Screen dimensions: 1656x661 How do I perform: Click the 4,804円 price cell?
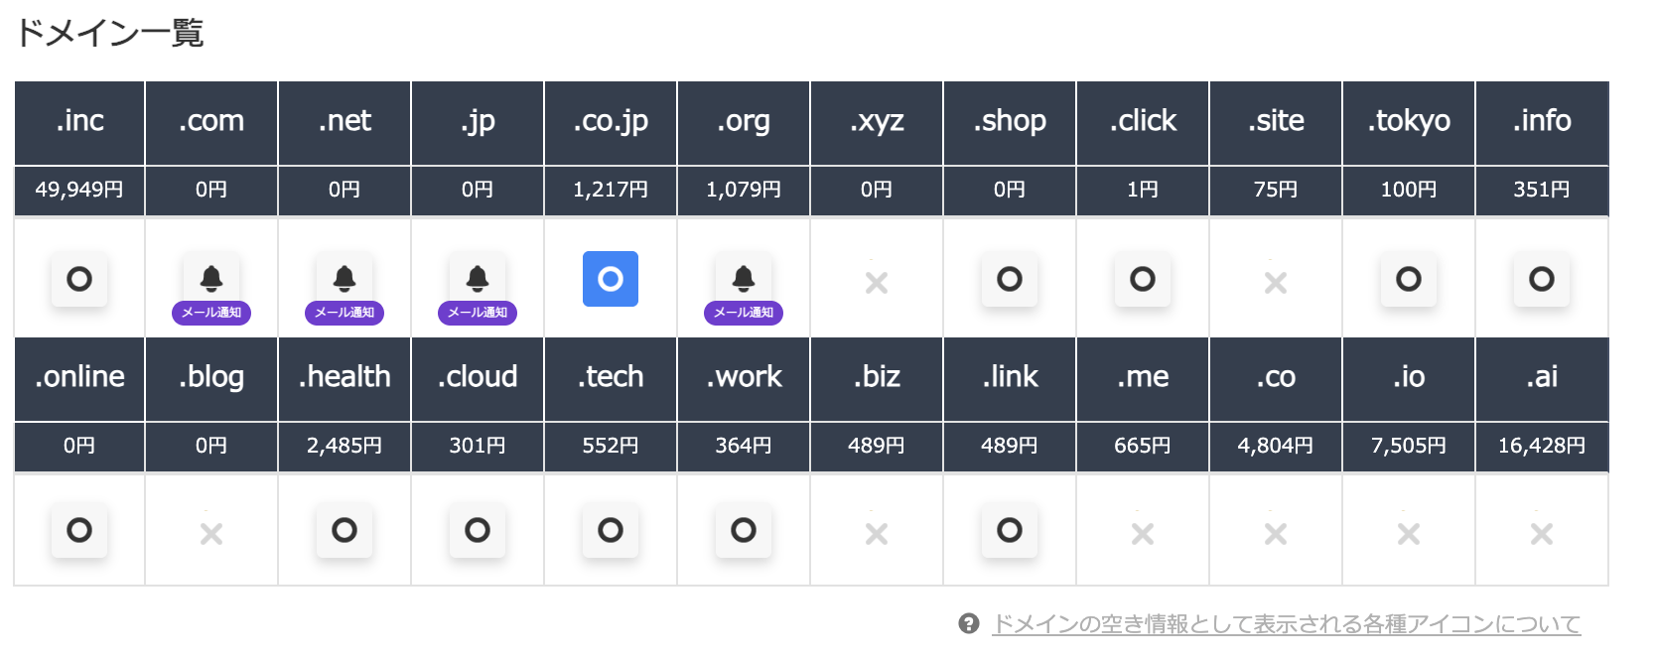pos(1276,447)
